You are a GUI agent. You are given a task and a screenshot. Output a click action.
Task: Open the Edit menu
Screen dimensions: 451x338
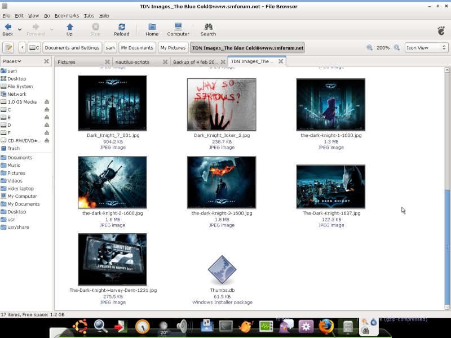pyautogui.click(x=19, y=16)
